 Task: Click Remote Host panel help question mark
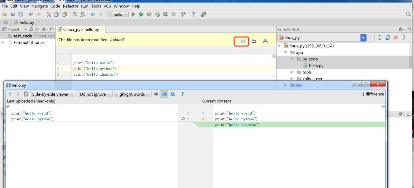pyautogui.click(x=404, y=38)
